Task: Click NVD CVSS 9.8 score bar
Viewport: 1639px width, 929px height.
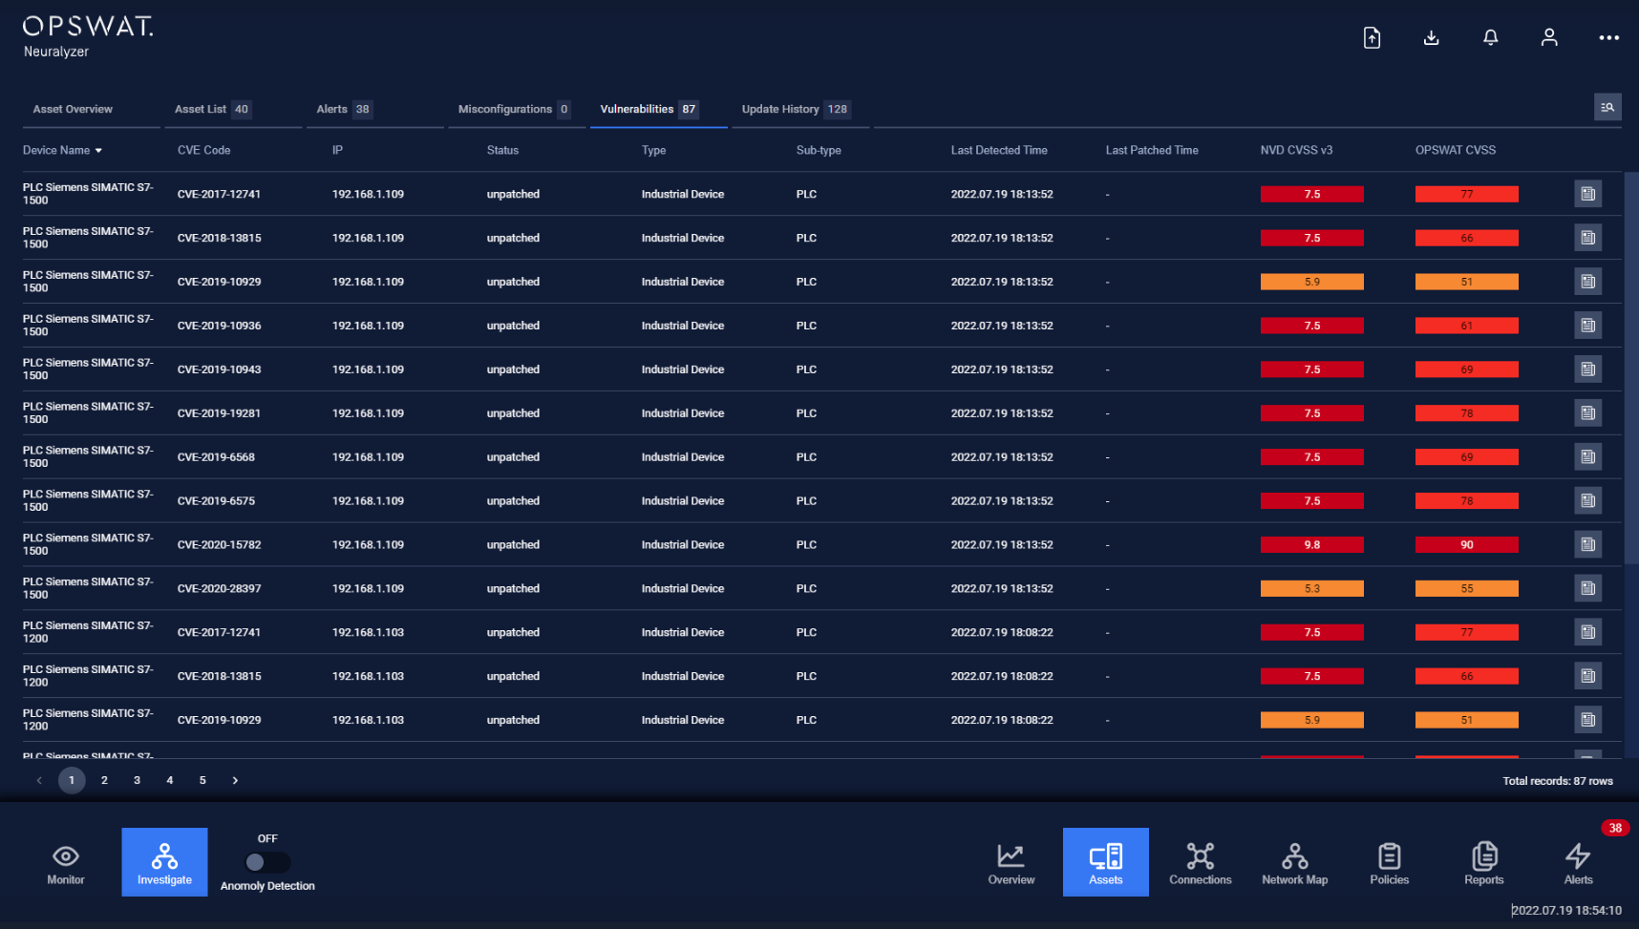Action: coord(1311,545)
